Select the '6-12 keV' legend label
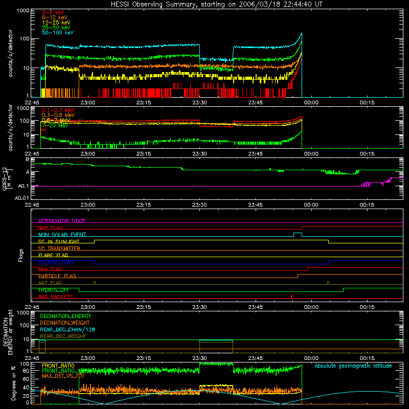Image resolution: width=409 pixels, height=409 pixels. pos(55,17)
